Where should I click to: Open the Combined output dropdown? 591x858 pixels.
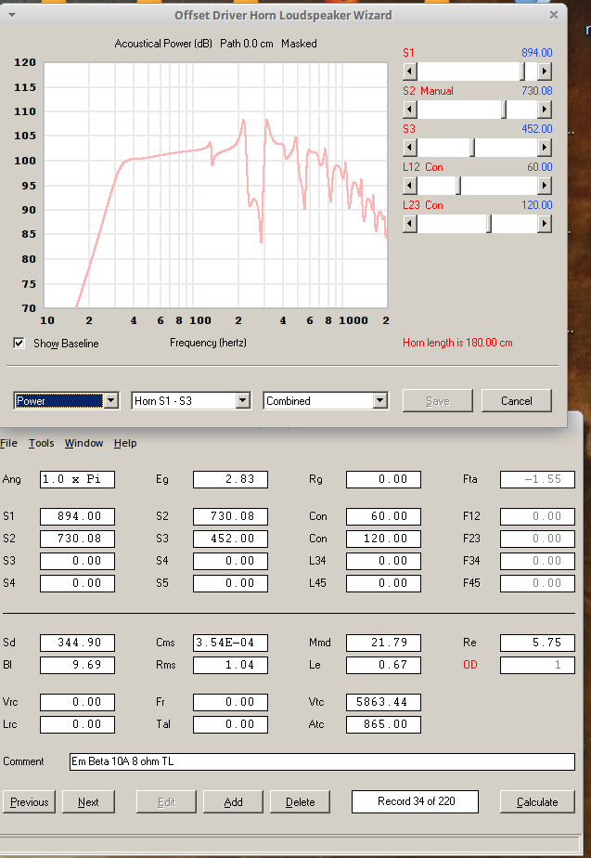[x=380, y=400]
